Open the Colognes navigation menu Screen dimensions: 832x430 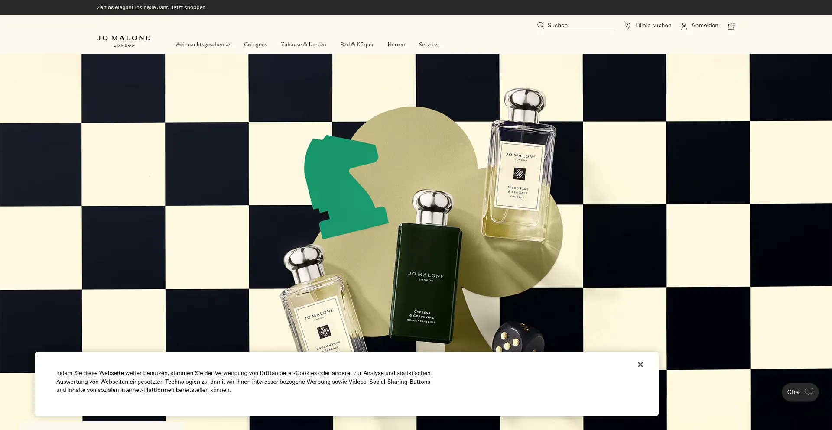pyautogui.click(x=255, y=44)
